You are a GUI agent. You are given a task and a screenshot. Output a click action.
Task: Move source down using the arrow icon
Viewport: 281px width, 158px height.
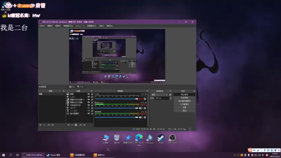coord(84,125)
